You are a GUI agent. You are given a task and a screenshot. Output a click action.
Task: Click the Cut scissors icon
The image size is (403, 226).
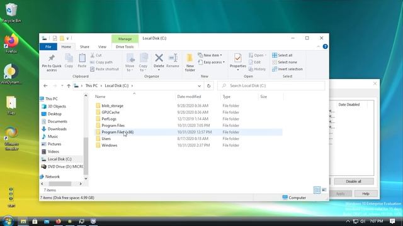coord(93,55)
